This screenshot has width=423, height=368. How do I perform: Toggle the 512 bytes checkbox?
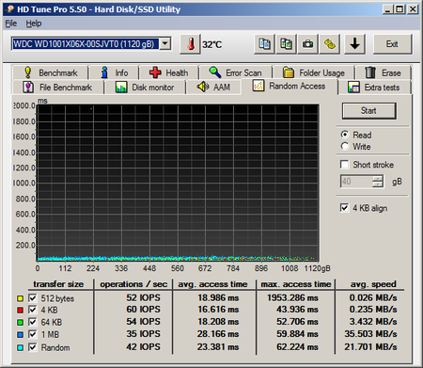33,298
